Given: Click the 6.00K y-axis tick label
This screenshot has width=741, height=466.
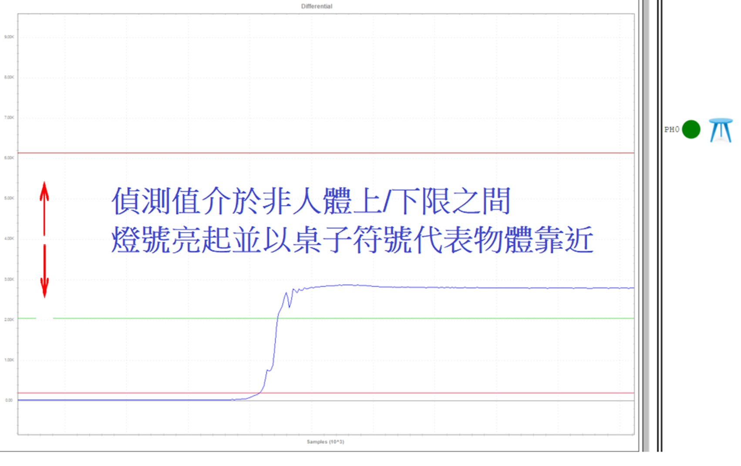Looking at the screenshot, I should (x=9, y=158).
